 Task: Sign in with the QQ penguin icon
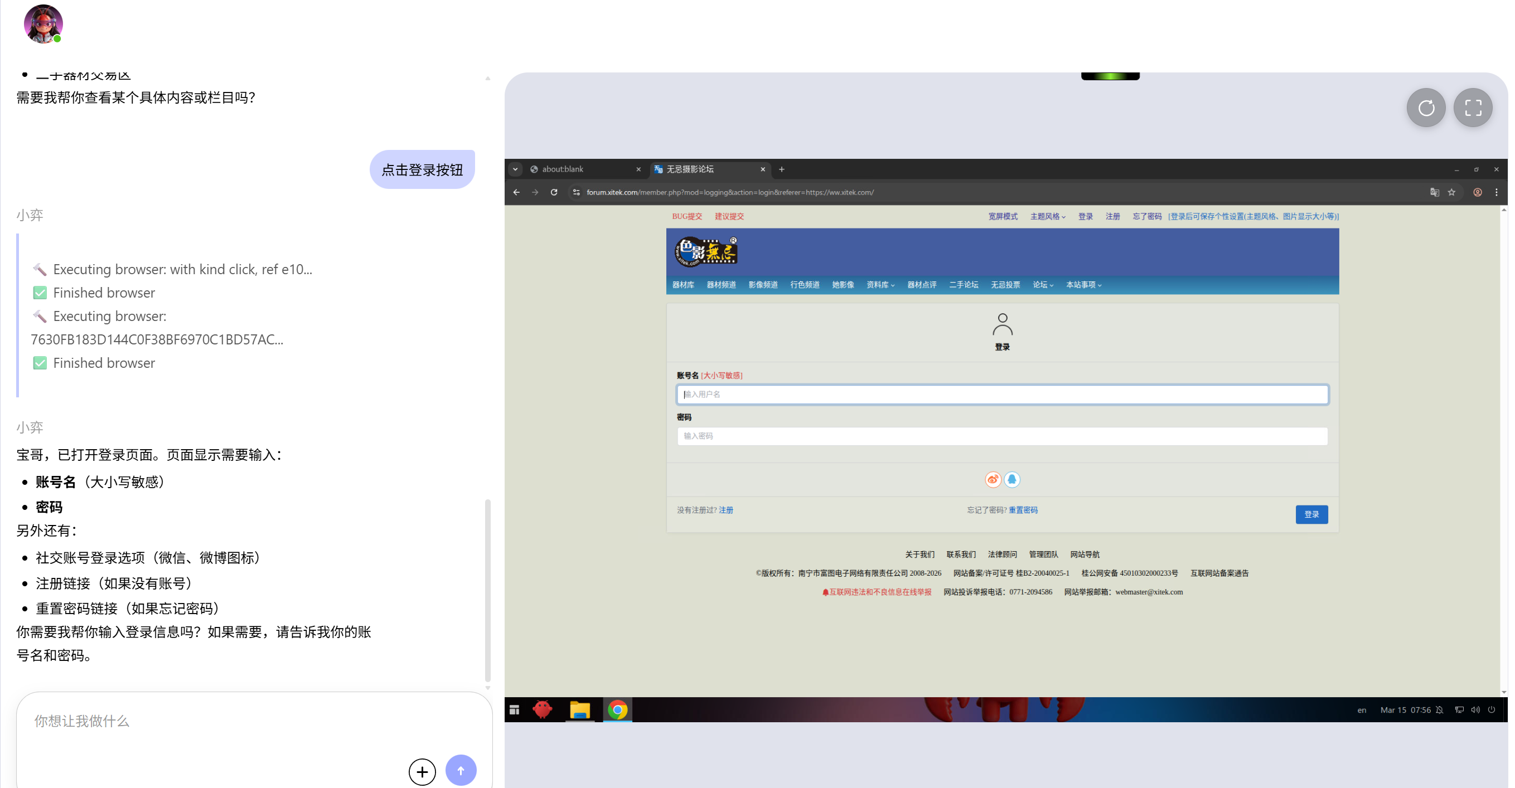pyautogui.click(x=1011, y=479)
